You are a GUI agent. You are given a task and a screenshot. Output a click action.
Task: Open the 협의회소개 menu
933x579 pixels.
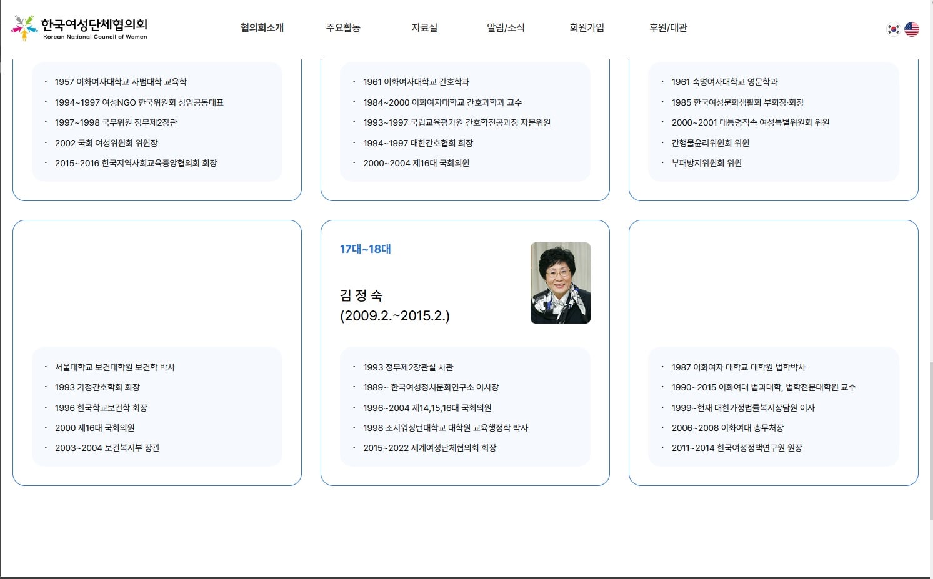pyautogui.click(x=262, y=27)
